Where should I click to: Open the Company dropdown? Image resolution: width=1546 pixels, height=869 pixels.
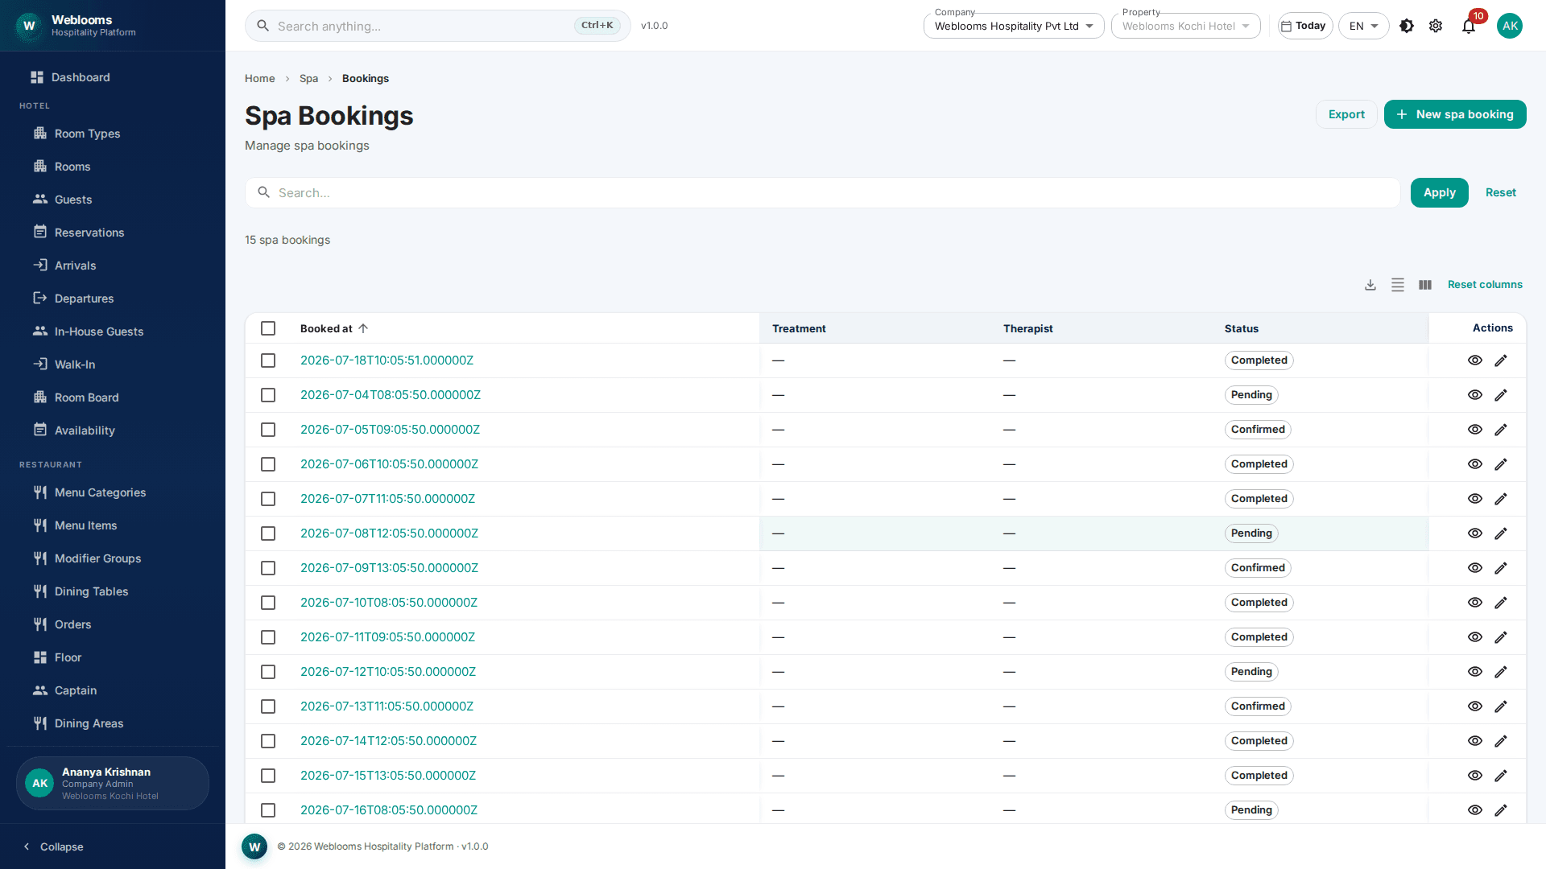click(x=1014, y=26)
